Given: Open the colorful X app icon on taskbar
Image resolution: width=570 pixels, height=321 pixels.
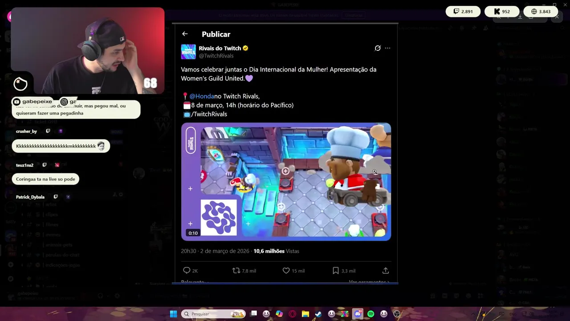Looking at the screenshot, I should point(345,314).
